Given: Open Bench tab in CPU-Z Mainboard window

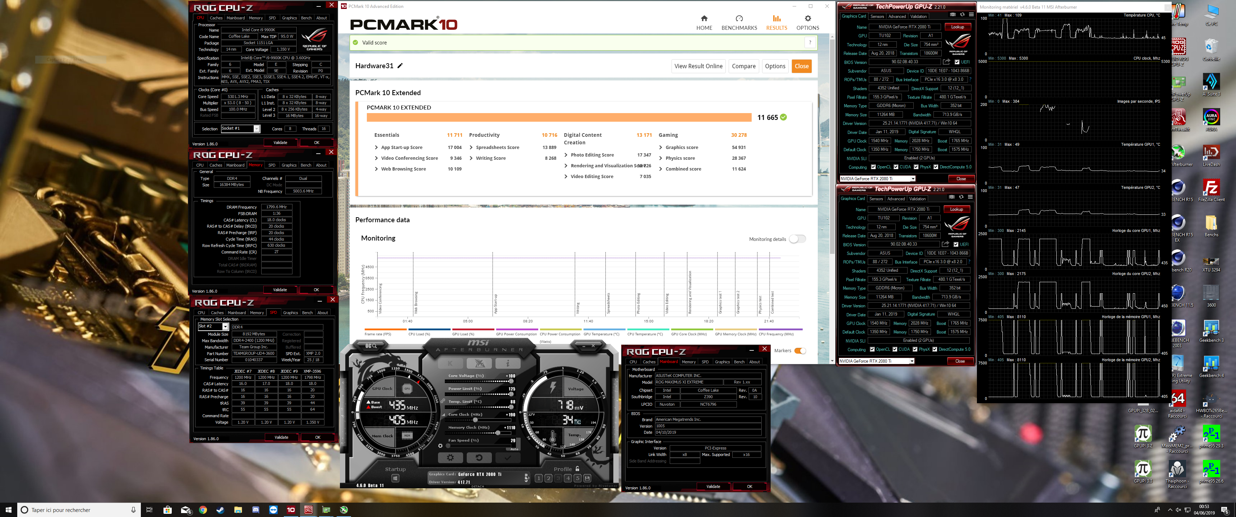Looking at the screenshot, I should 739,362.
